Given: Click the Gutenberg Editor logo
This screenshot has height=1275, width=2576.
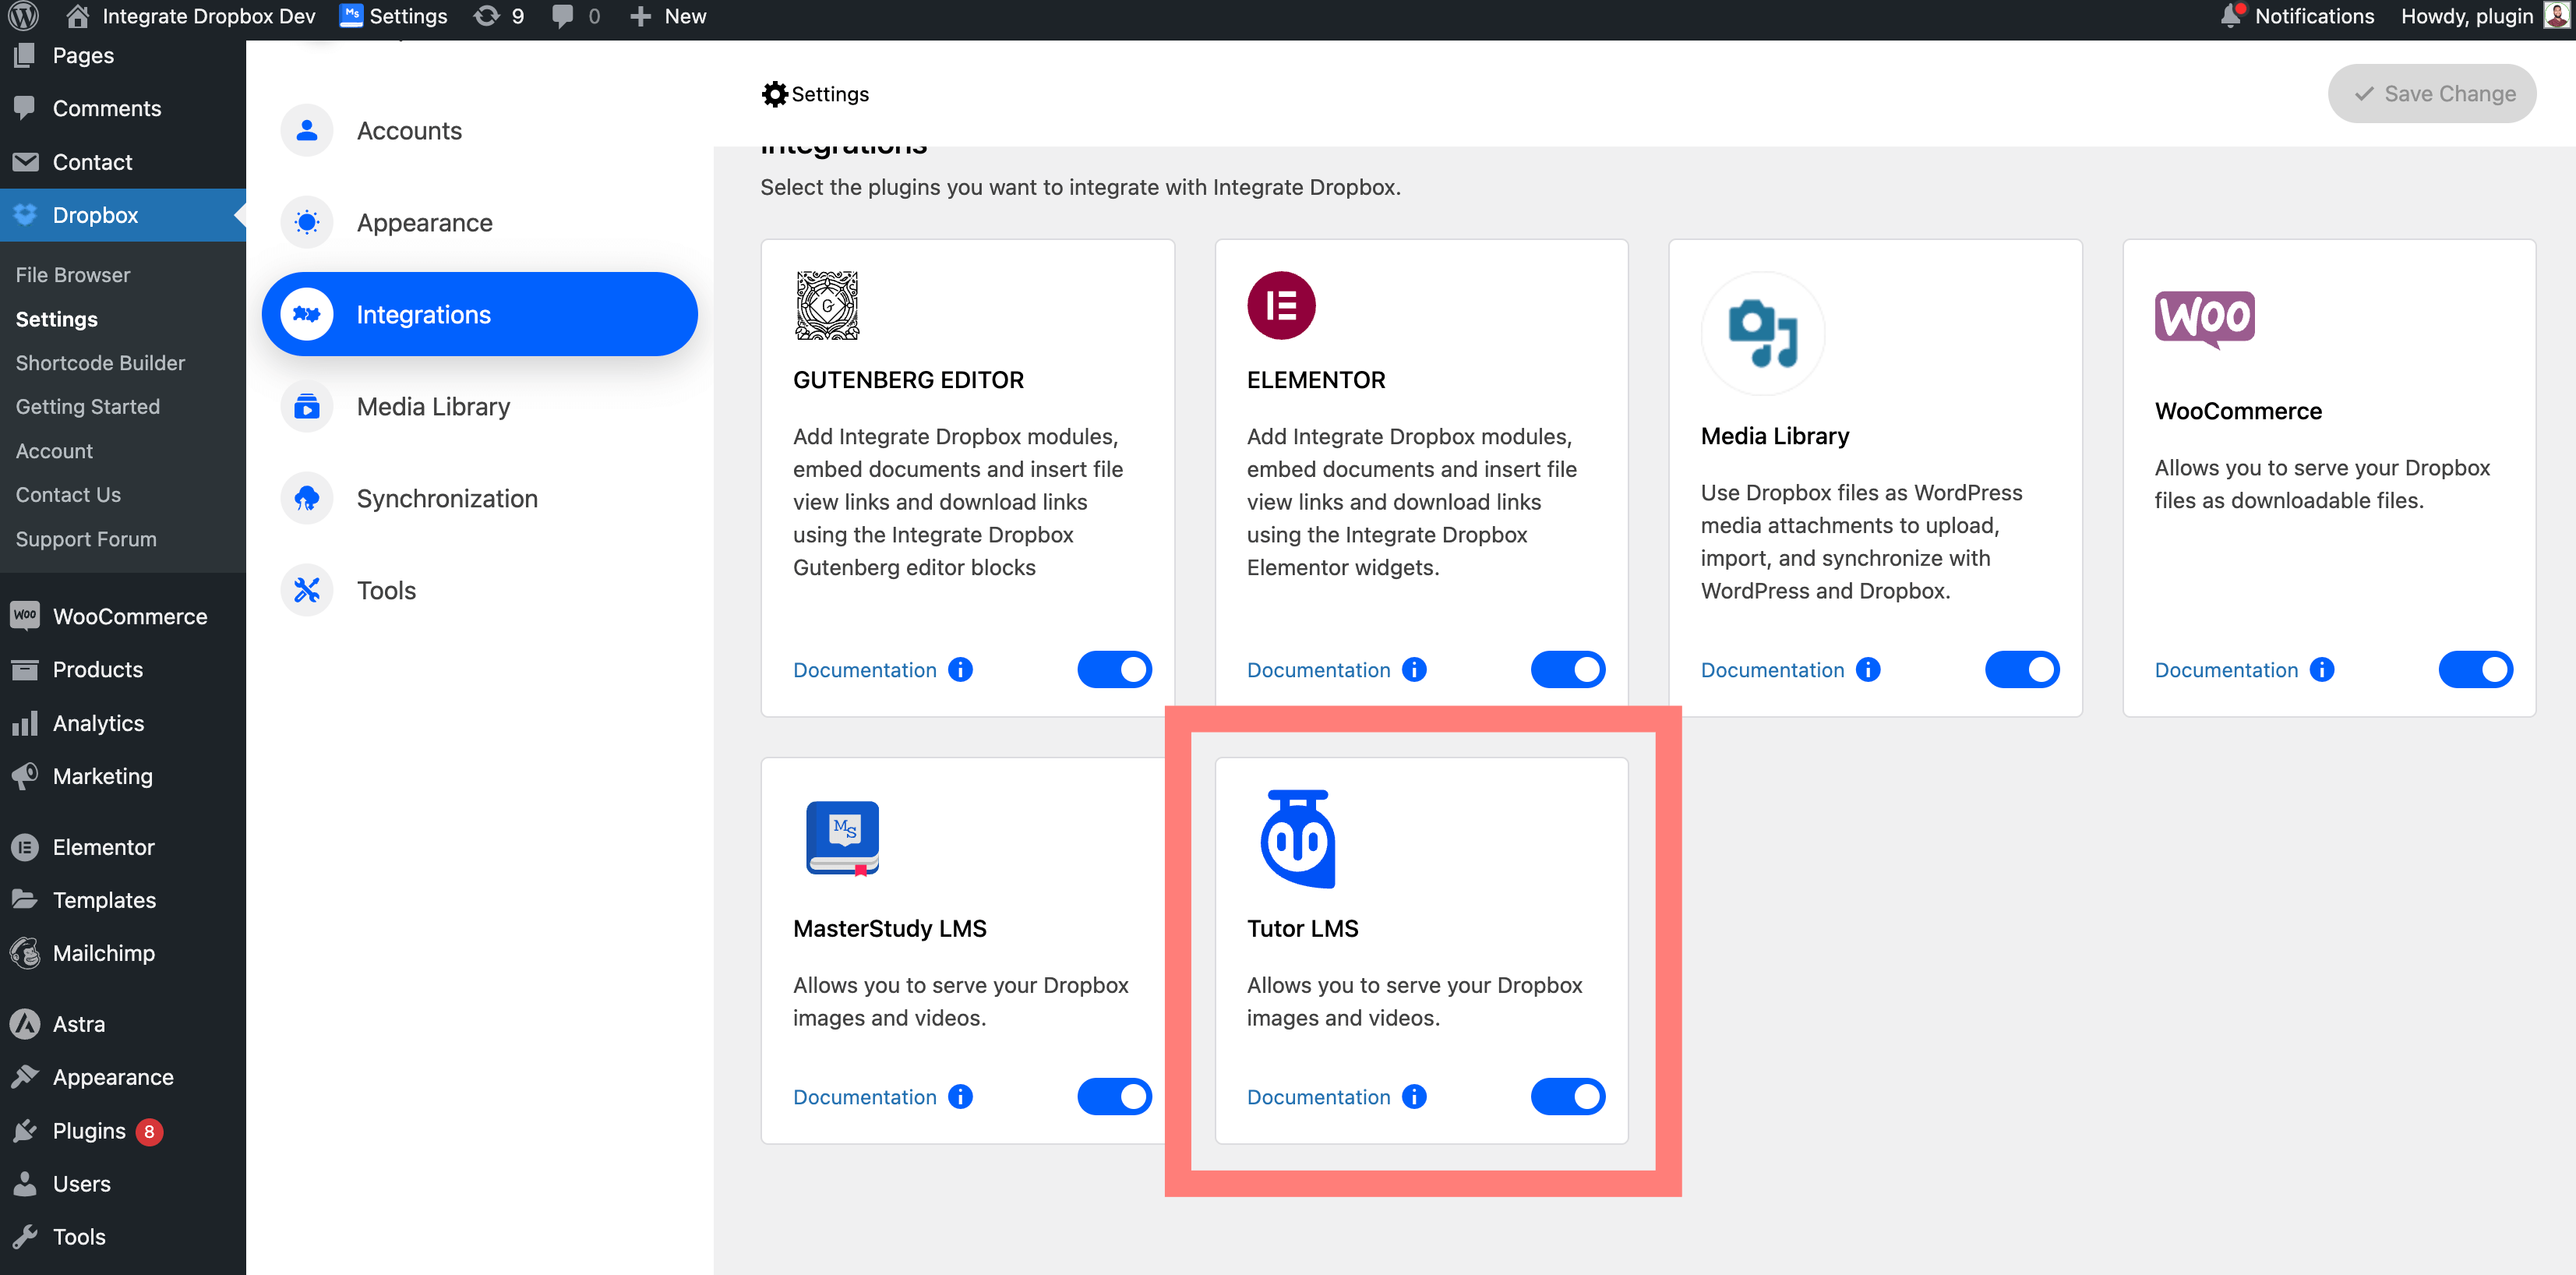Looking at the screenshot, I should pos(827,305).
